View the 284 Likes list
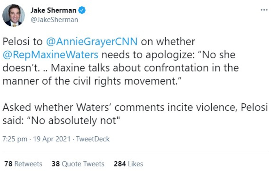The height and width of the screenshot is (171, 271). point(128,164)
